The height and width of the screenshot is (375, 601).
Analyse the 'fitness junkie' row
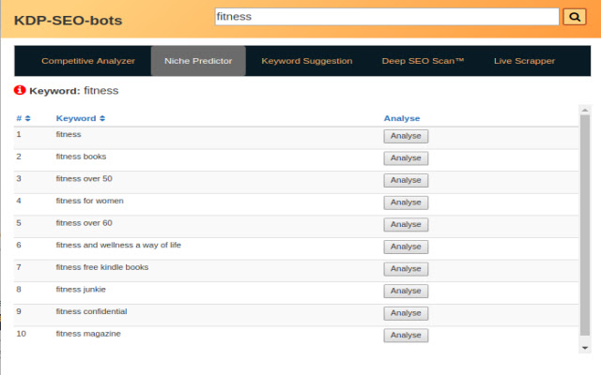pyautogui.click(x=406, y=291)
